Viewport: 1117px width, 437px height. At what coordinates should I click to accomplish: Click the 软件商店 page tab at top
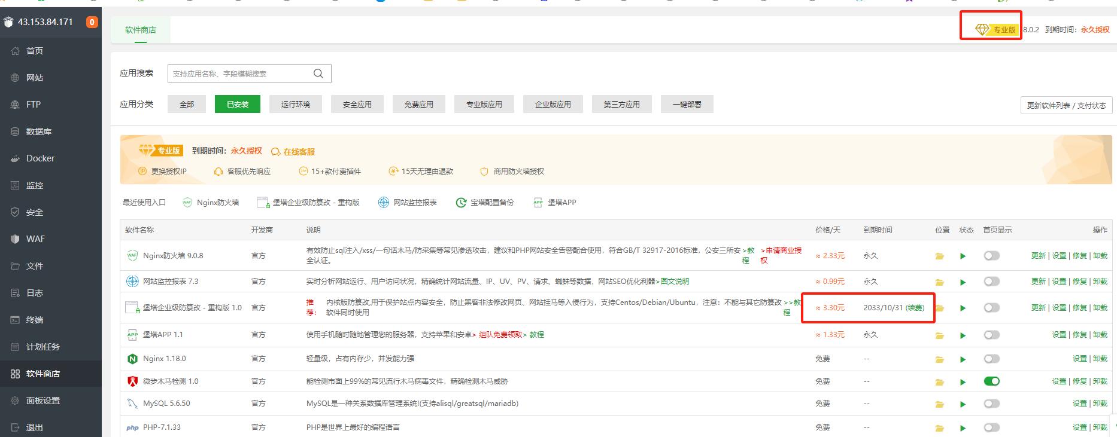141,30
